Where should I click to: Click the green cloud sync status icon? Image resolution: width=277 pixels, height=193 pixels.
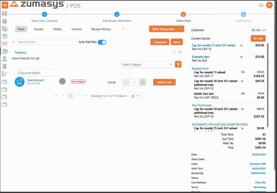point(261,5)
